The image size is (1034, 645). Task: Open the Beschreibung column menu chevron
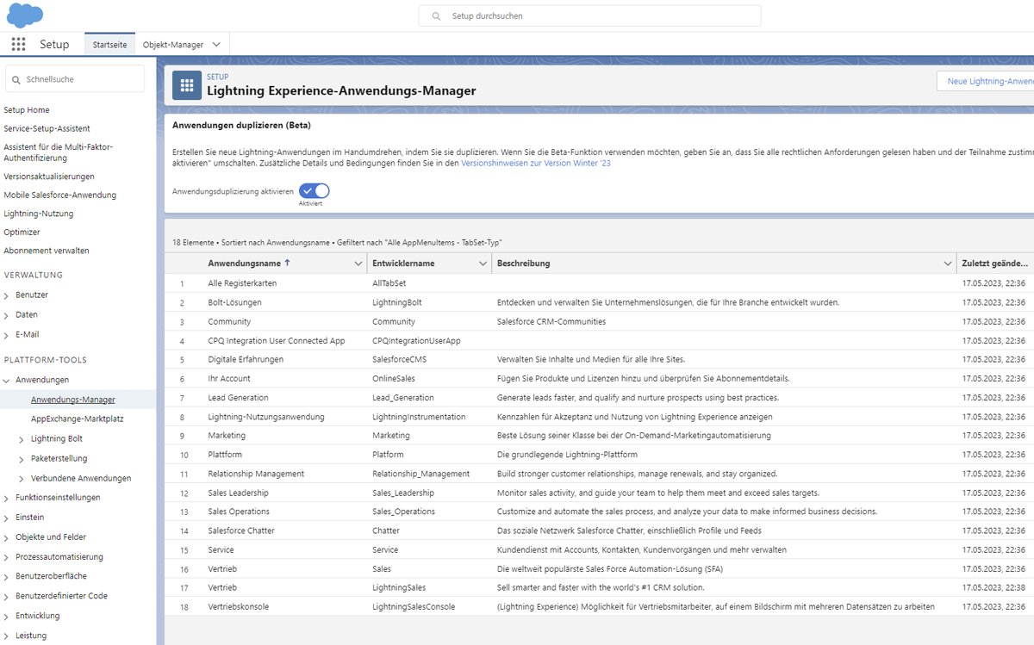point(946,264)
